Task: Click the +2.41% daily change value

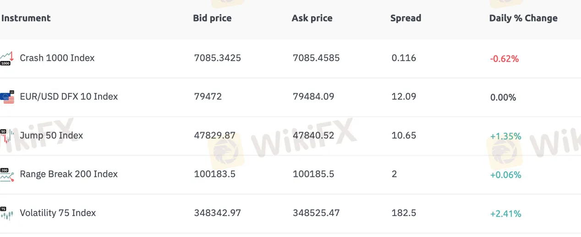Action: click(x=506, y=214)
